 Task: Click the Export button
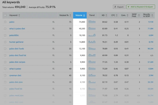pyautogui.click(x=119, y=7)
